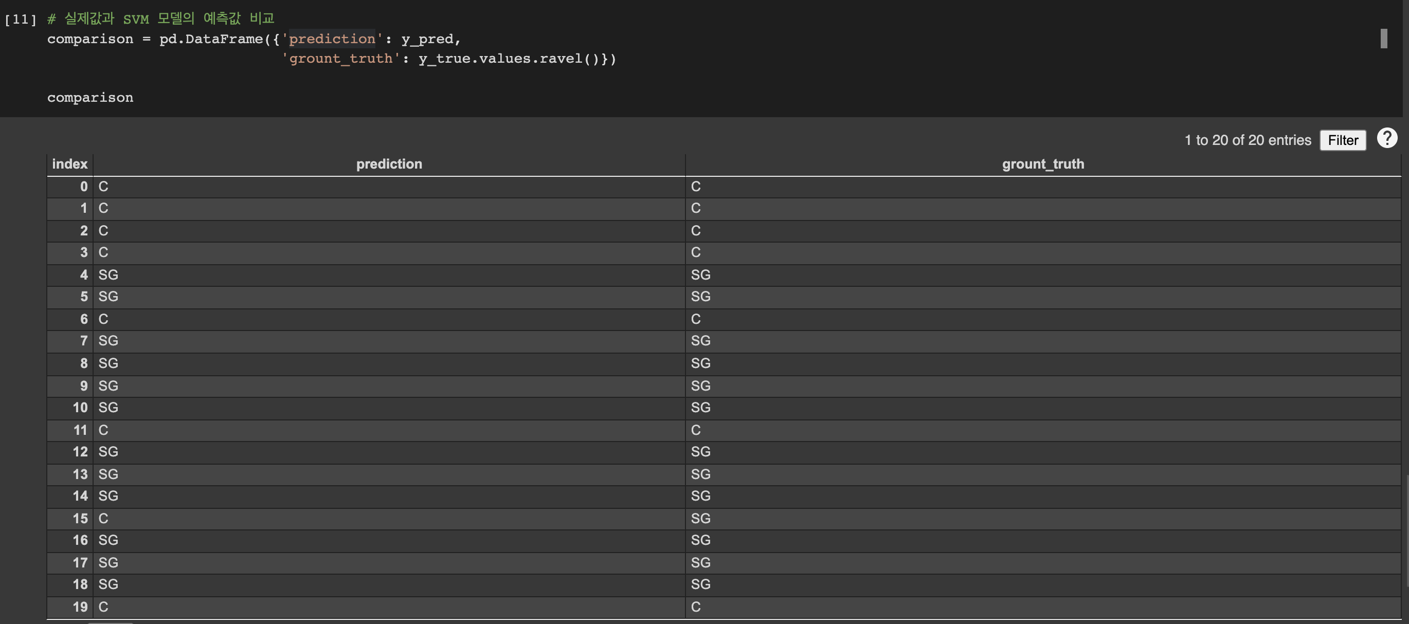Click the '1 to 20 of 20 entries' text

tap(1247, 140)
